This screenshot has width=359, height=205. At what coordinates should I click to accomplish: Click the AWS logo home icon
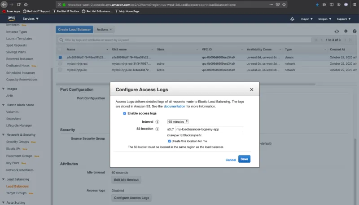[12, 19]
